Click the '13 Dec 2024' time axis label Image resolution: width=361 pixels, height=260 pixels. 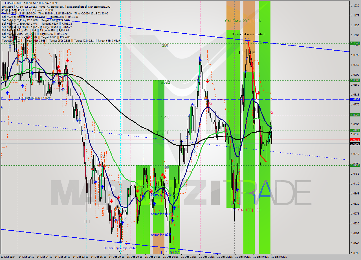pyautogui.click(x=8, y=257)
